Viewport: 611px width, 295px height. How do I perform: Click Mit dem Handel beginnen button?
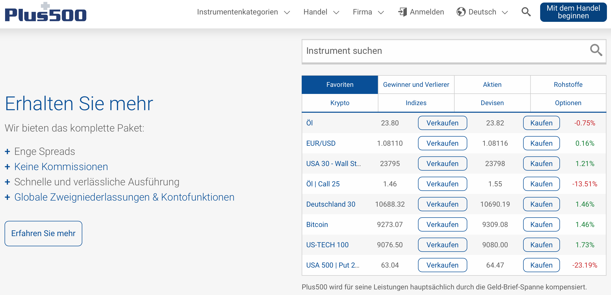(573, 12)
